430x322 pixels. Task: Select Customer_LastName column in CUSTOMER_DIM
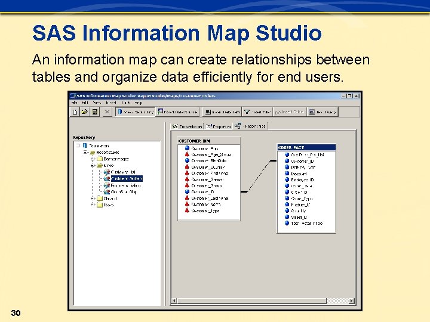pyautogui.click(x=207, y=198)
